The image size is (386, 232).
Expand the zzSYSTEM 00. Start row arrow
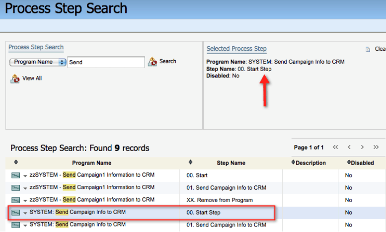pyautogui.click(x=25, y=176)
